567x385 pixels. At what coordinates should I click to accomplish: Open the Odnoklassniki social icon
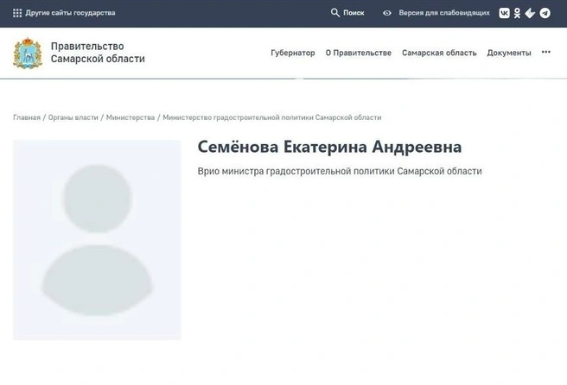pos(517,13)
